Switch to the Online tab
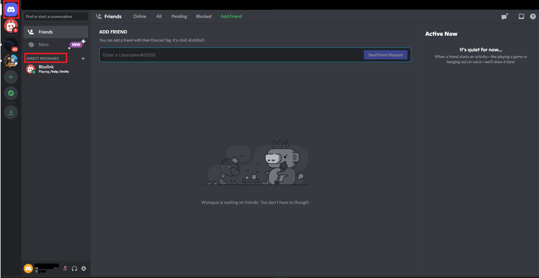 point(140,16)
